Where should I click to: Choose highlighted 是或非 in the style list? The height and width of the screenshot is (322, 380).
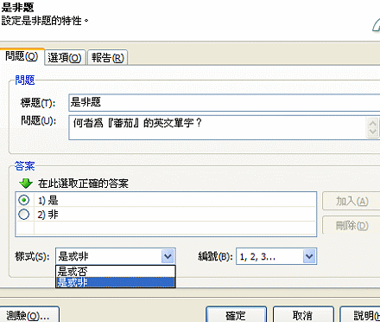point(116,282)
